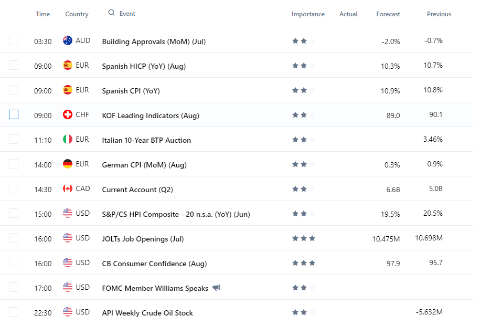Toggle the checkbox next to Spanish CPI
The height and width of the screenshot is (326, 480).
14,90
